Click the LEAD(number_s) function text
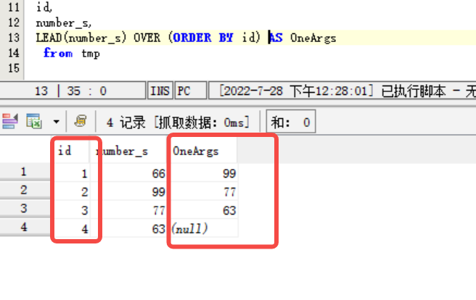The height and width of the screenshot is (300, 476). [x=81, y=38]
